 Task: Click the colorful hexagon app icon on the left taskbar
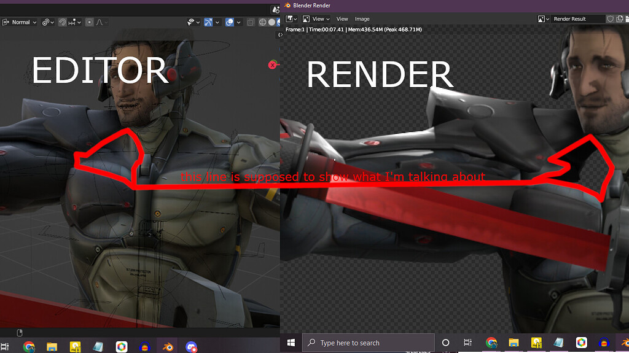pyautogui.click(x=121, y=347)
